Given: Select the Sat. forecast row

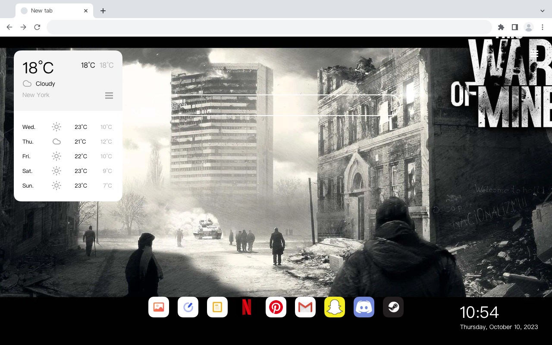Looking at the screenshot, I should tap(68, 171).
